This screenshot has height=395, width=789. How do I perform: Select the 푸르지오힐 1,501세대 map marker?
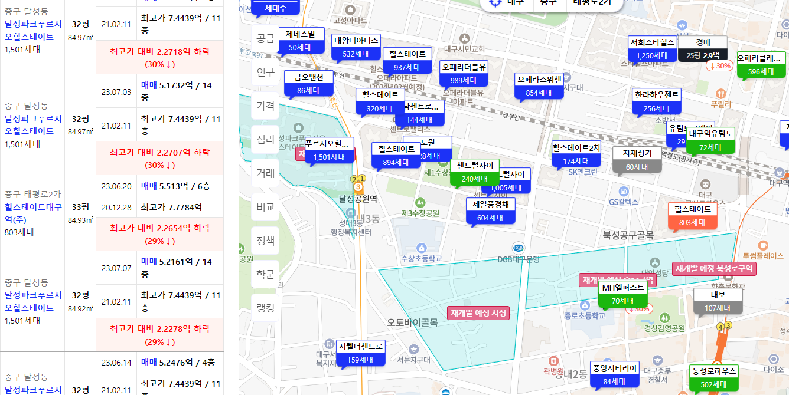329,150
